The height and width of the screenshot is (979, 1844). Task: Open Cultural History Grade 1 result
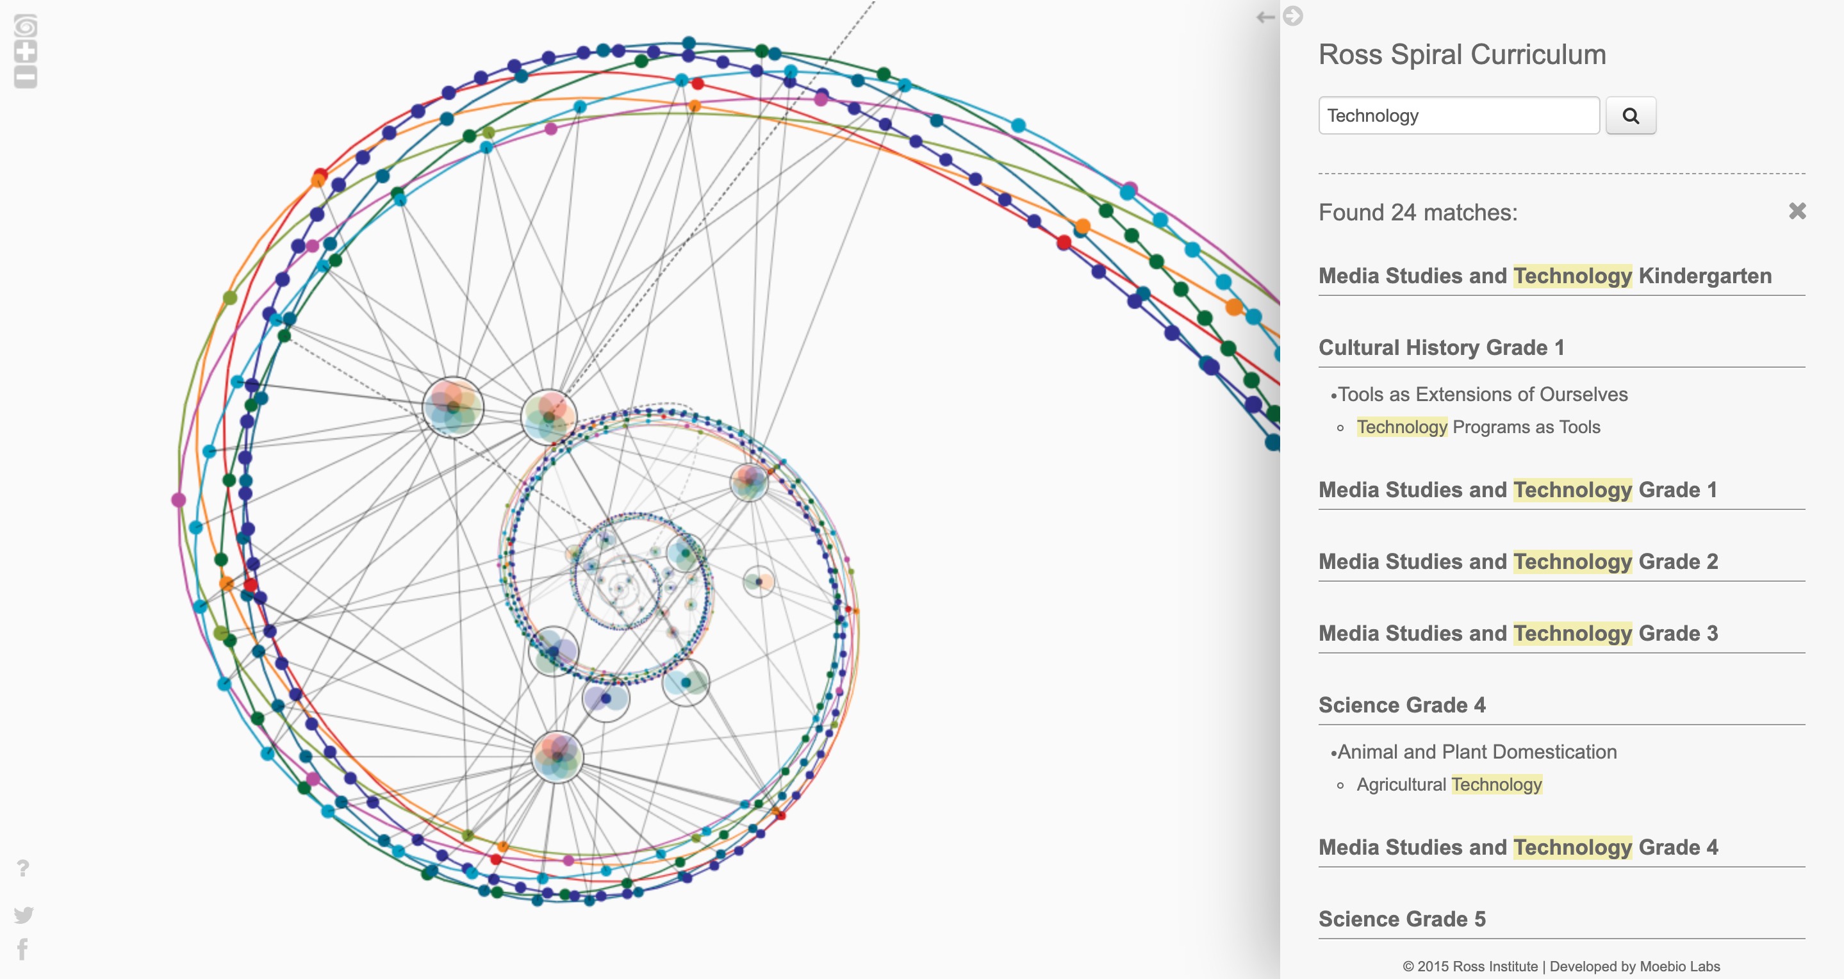click(1441, 348)
